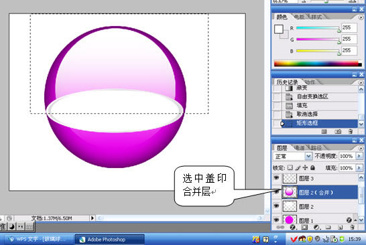Delete current history state trash icon
Viewport: 366px width, 245px height.
[350, 132]
